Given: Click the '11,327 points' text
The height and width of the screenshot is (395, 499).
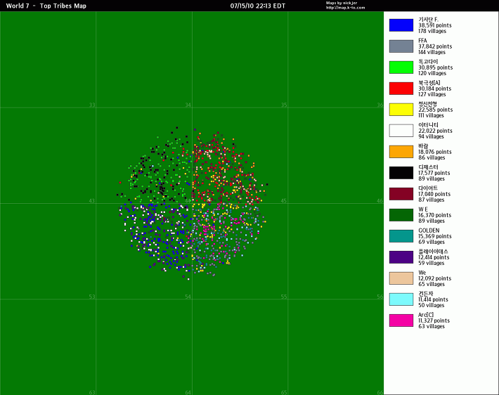Looking at the screenshot, I should coord(434,320).
